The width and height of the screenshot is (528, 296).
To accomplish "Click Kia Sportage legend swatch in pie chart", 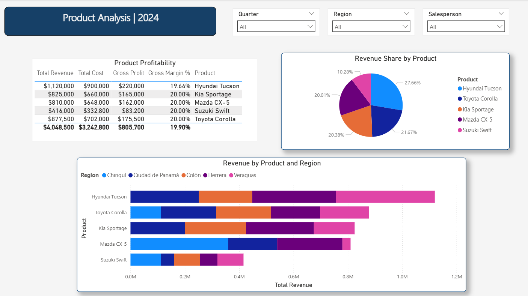I will [460, 110].
